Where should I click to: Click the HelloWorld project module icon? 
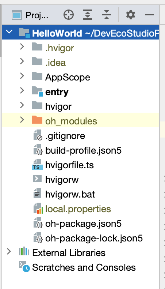(x=24, y=33)
